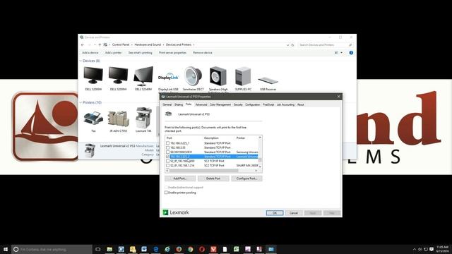
Task: Switch to the Configuration tab
Action: [x=253, y=104]
